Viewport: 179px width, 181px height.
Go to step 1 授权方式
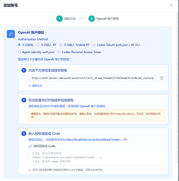click(66, 18)
